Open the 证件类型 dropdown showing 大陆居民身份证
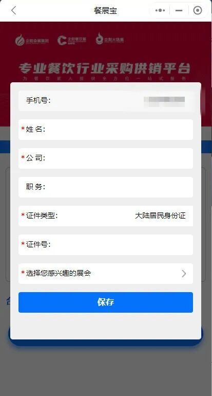Screen dimensions: 212x396 click(x=106, y=216)
